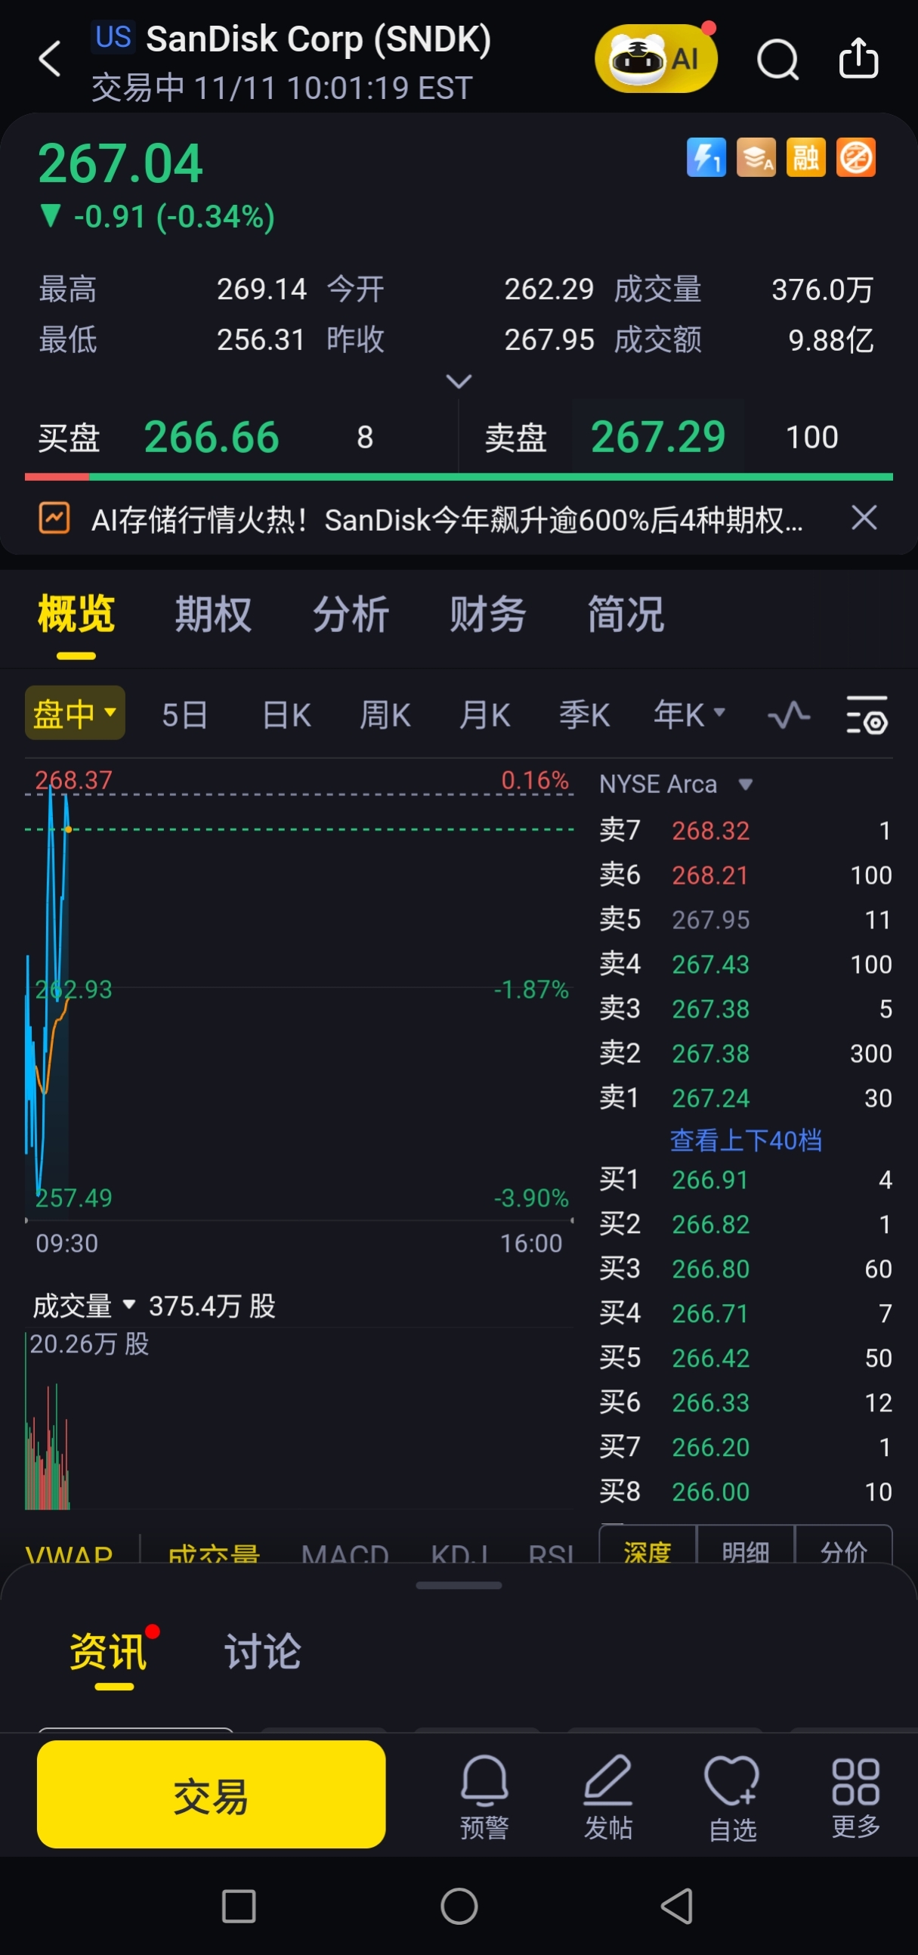
Task: Open the AI assistant badge
Action: pos(657,58)
